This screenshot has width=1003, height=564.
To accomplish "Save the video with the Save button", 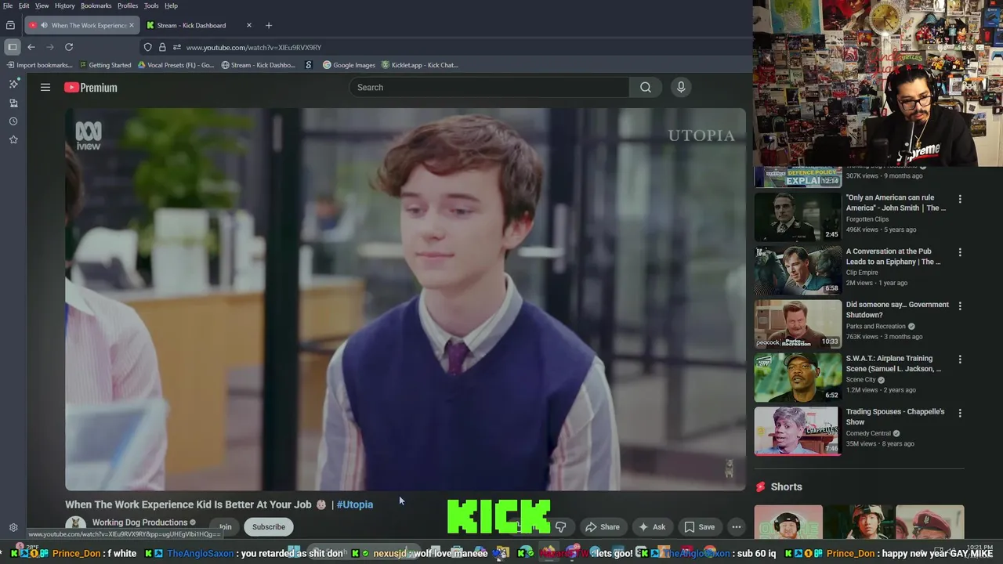I will (699, 527).
